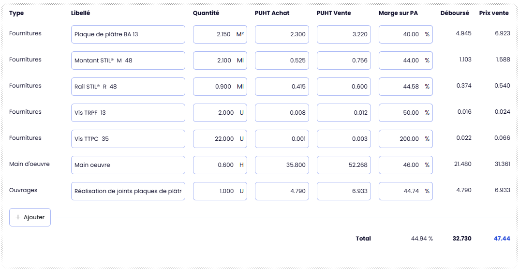The height and width of the screenshot is (271, 519).
Task: Click PUHT Achat field showing 2.300
Action: click(282, 34)
